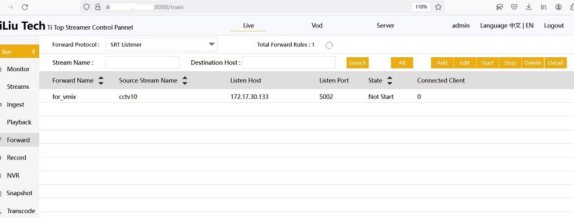Click the Total Forward Rules count text

click(x=286, y=45)
